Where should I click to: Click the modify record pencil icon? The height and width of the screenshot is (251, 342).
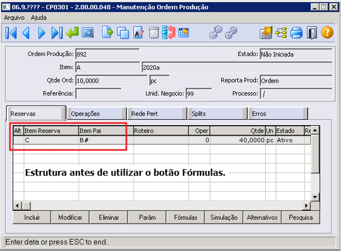coord(139,32)
